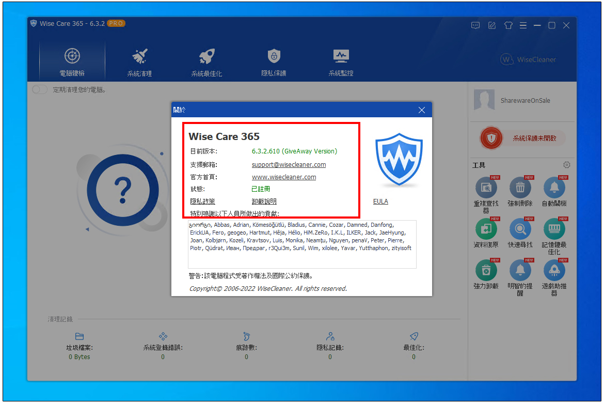This screenshot has width=604, height=403.
Task: Launch 遊戲助推器 game booster tool
Action: [x=554, y=277]
